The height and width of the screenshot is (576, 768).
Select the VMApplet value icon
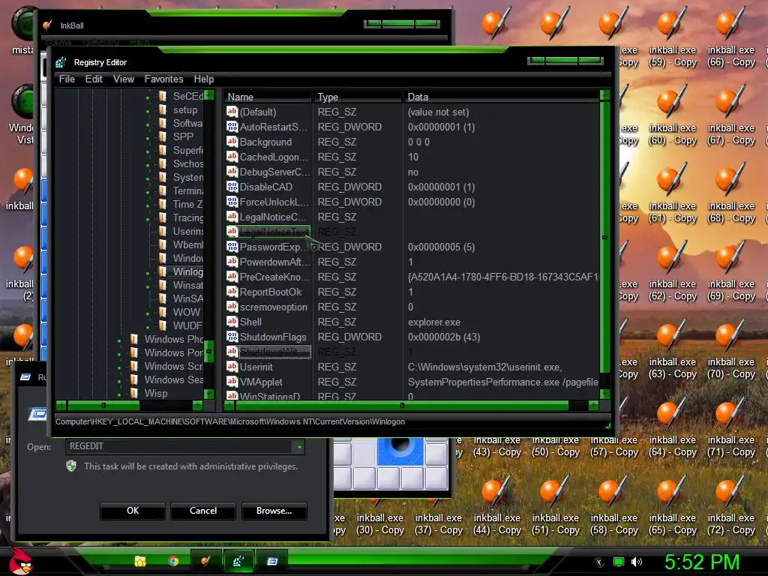coord(232,382)
